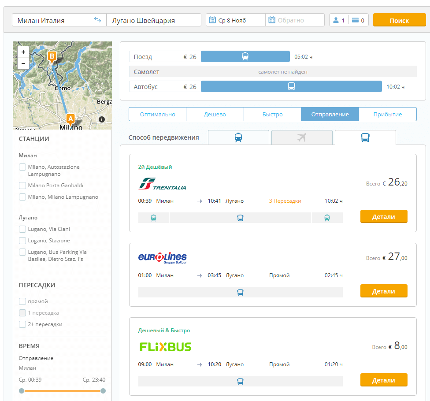Click train icon in Поезд duration bar
This screenshot has width=430, height=401.
coord(245,56)
